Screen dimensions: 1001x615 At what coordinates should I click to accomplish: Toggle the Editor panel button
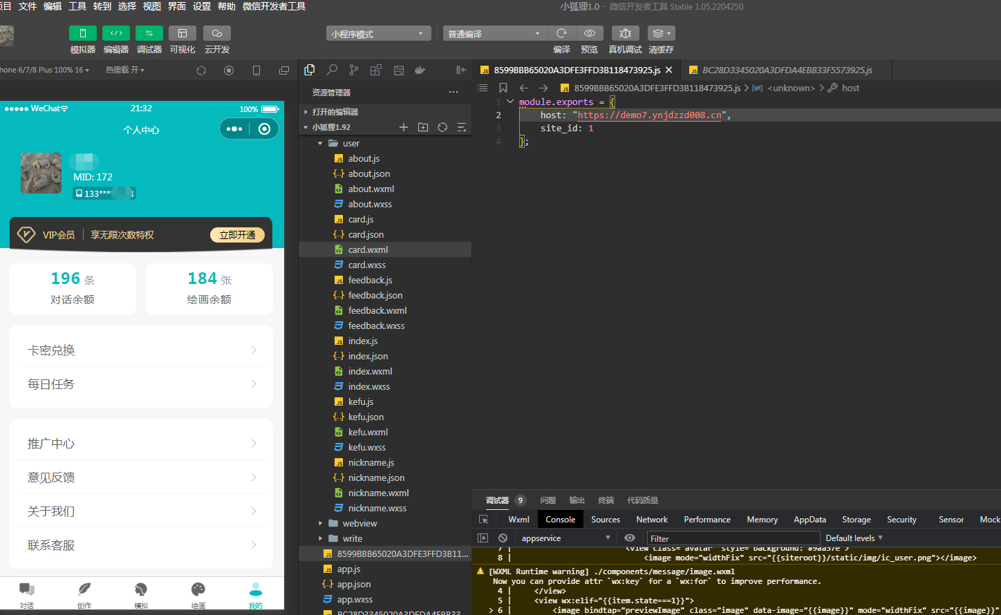pos(116,33)
